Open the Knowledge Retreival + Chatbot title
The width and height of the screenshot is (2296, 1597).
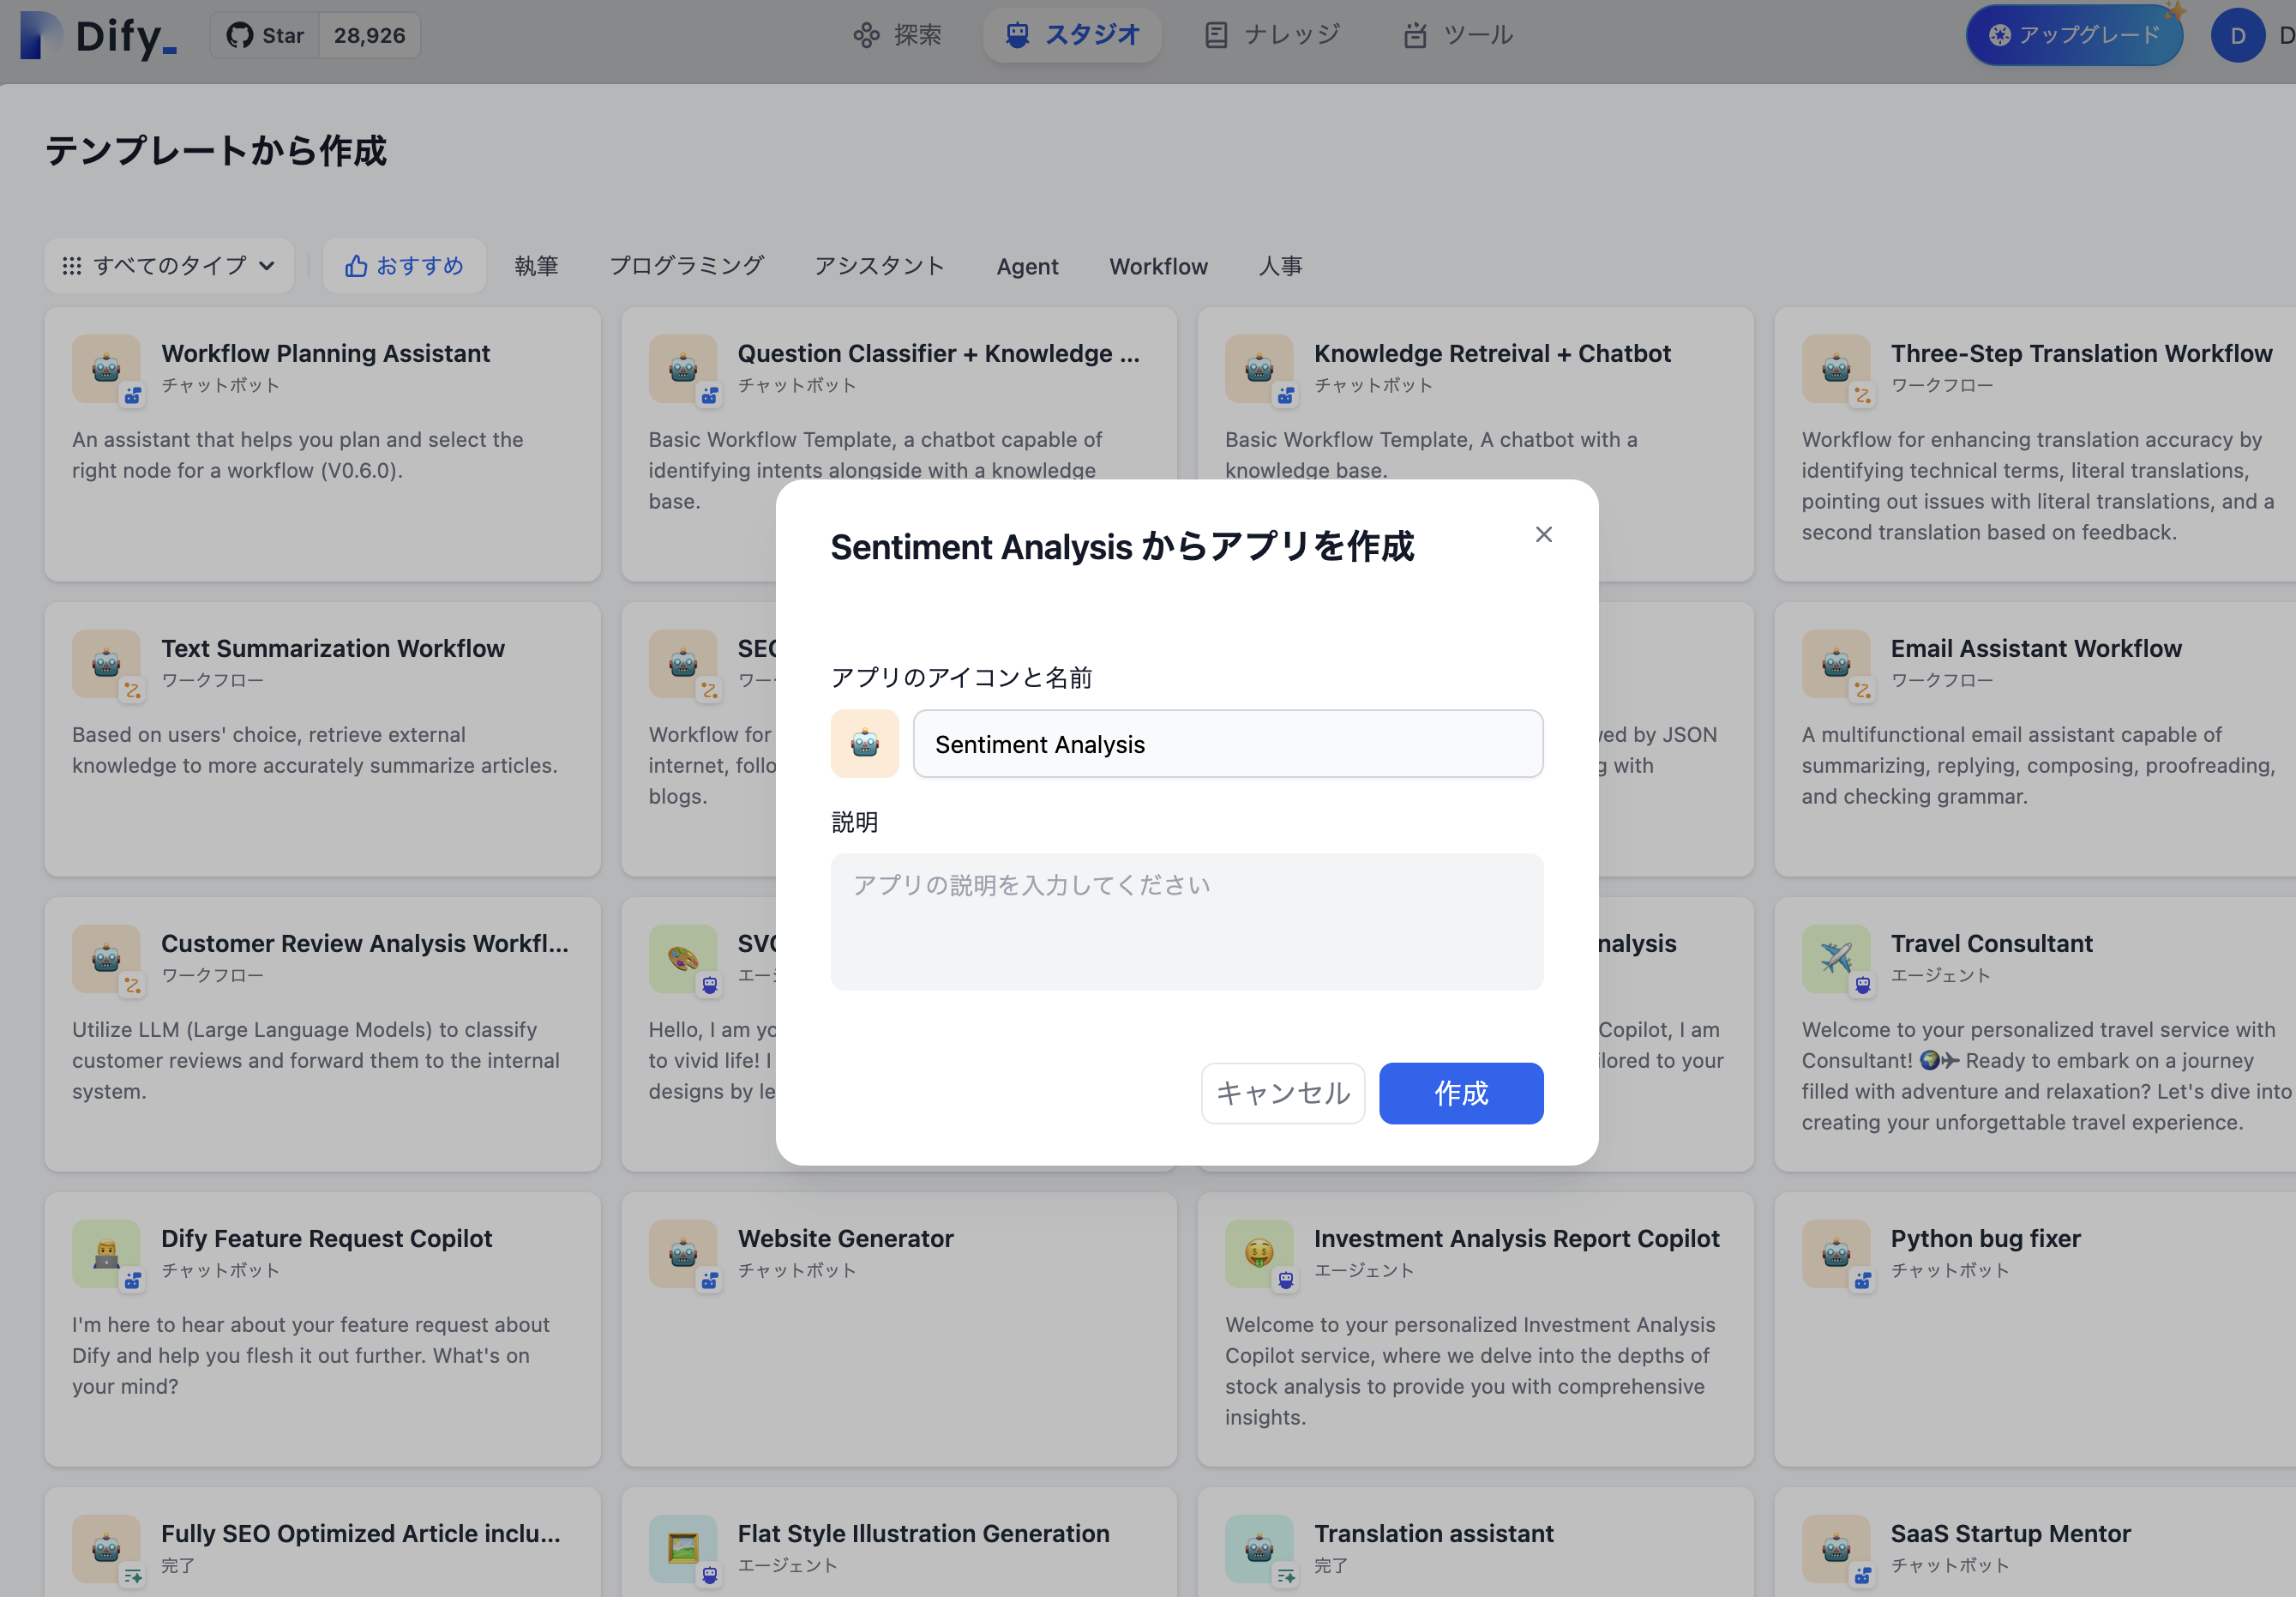[x=1492, y=353]
